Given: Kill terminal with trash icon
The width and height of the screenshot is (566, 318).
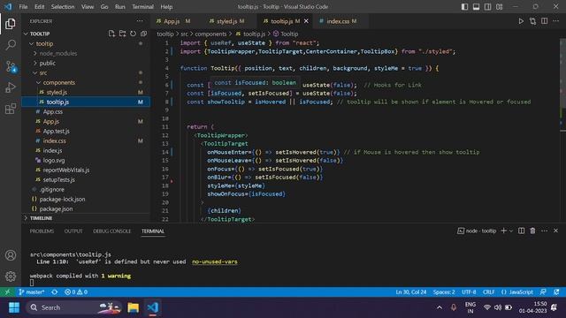Looking at the screenshot, I should tap(532, 231).
